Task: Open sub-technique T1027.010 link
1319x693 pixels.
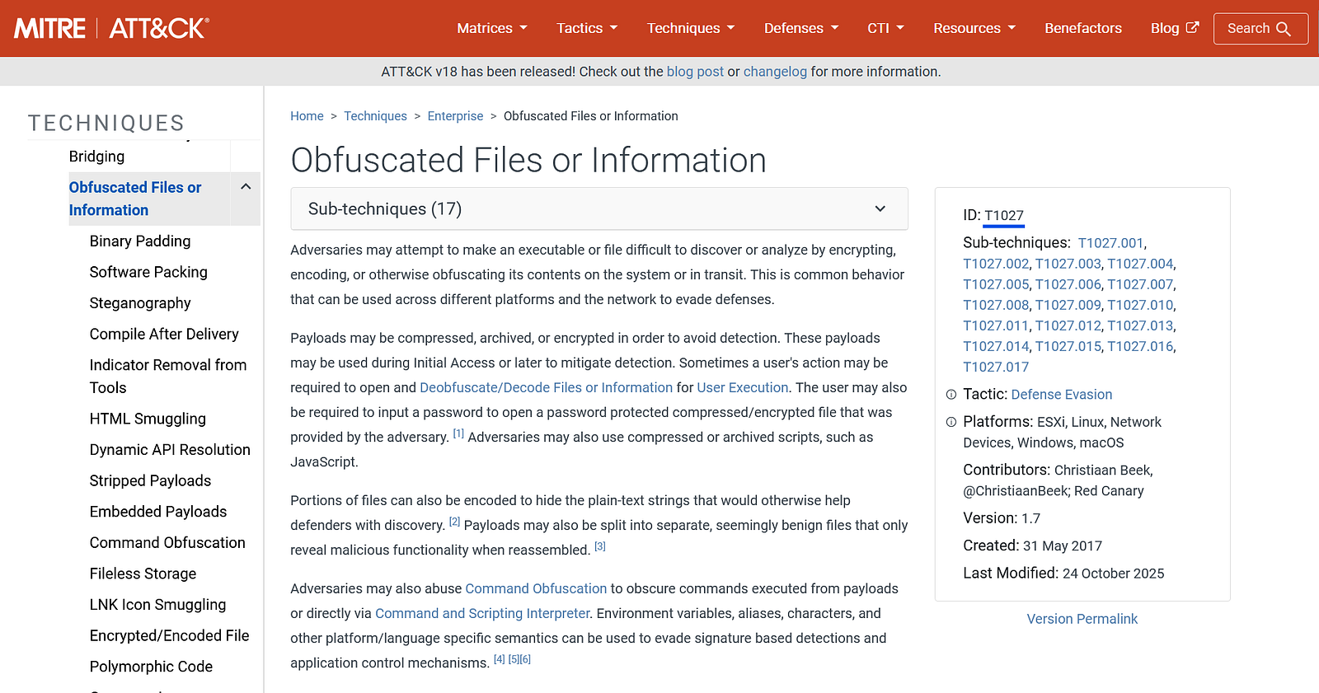Action: (1140, 305)
